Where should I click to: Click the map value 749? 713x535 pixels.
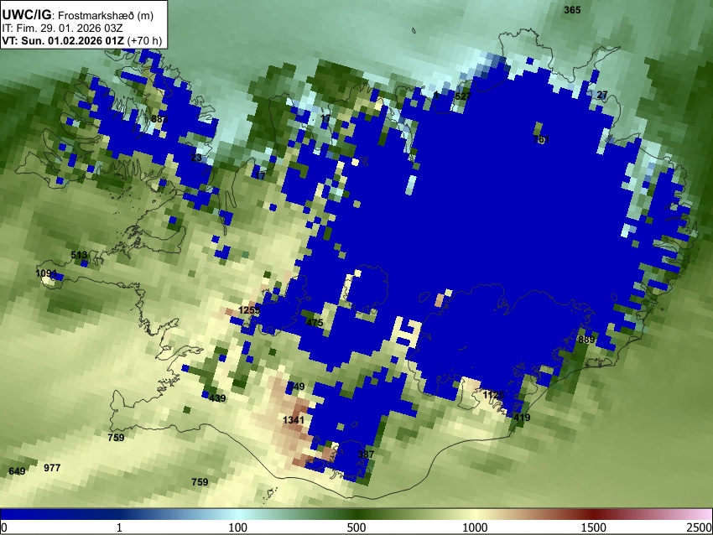(x=296, y=387)
